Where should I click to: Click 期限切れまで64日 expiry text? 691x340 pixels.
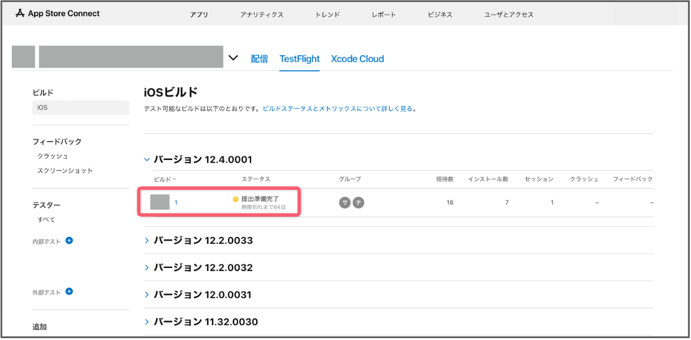[263, 207]
